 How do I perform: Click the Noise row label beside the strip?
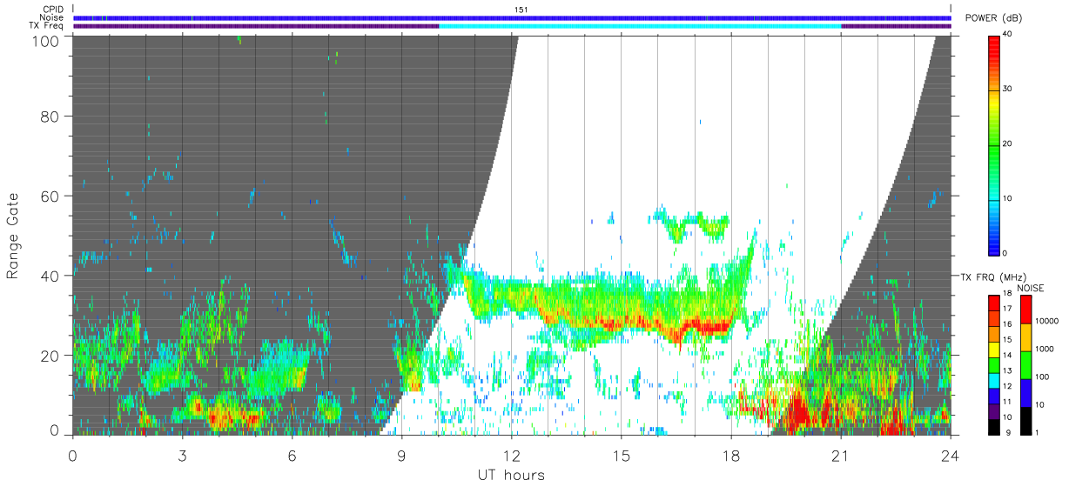tap(51, 17)
